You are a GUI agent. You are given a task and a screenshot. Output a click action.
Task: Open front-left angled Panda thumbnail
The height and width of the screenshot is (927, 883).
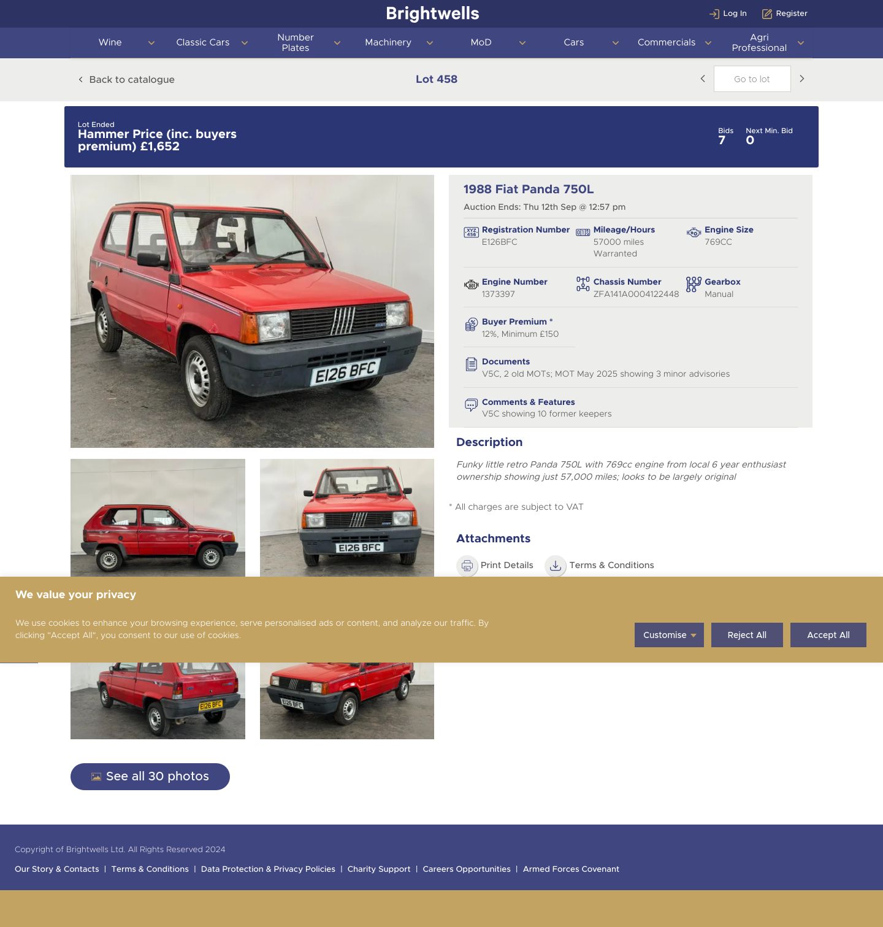347,701
